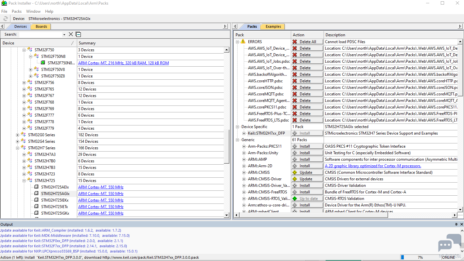Click the STM32G0 Series family icon
Screen dimensions: 464x261
23,135
